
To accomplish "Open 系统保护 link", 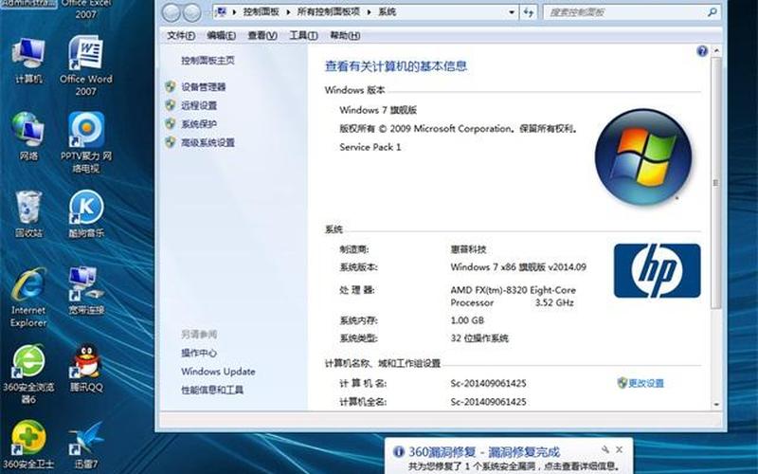I will coord(199,124).
